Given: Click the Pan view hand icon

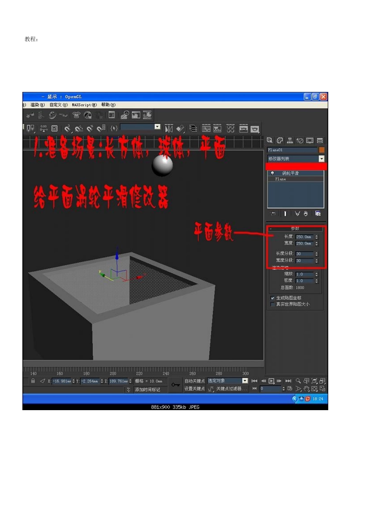Looking at the screenshot, I should [306, 389].
